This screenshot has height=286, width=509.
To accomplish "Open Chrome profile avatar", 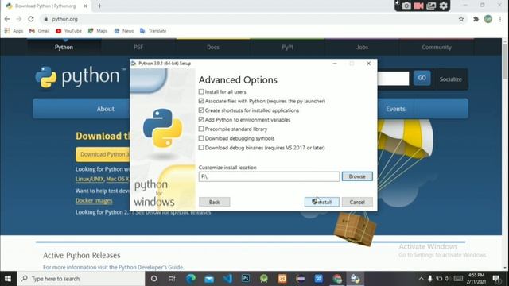I will tap(488, 19).
